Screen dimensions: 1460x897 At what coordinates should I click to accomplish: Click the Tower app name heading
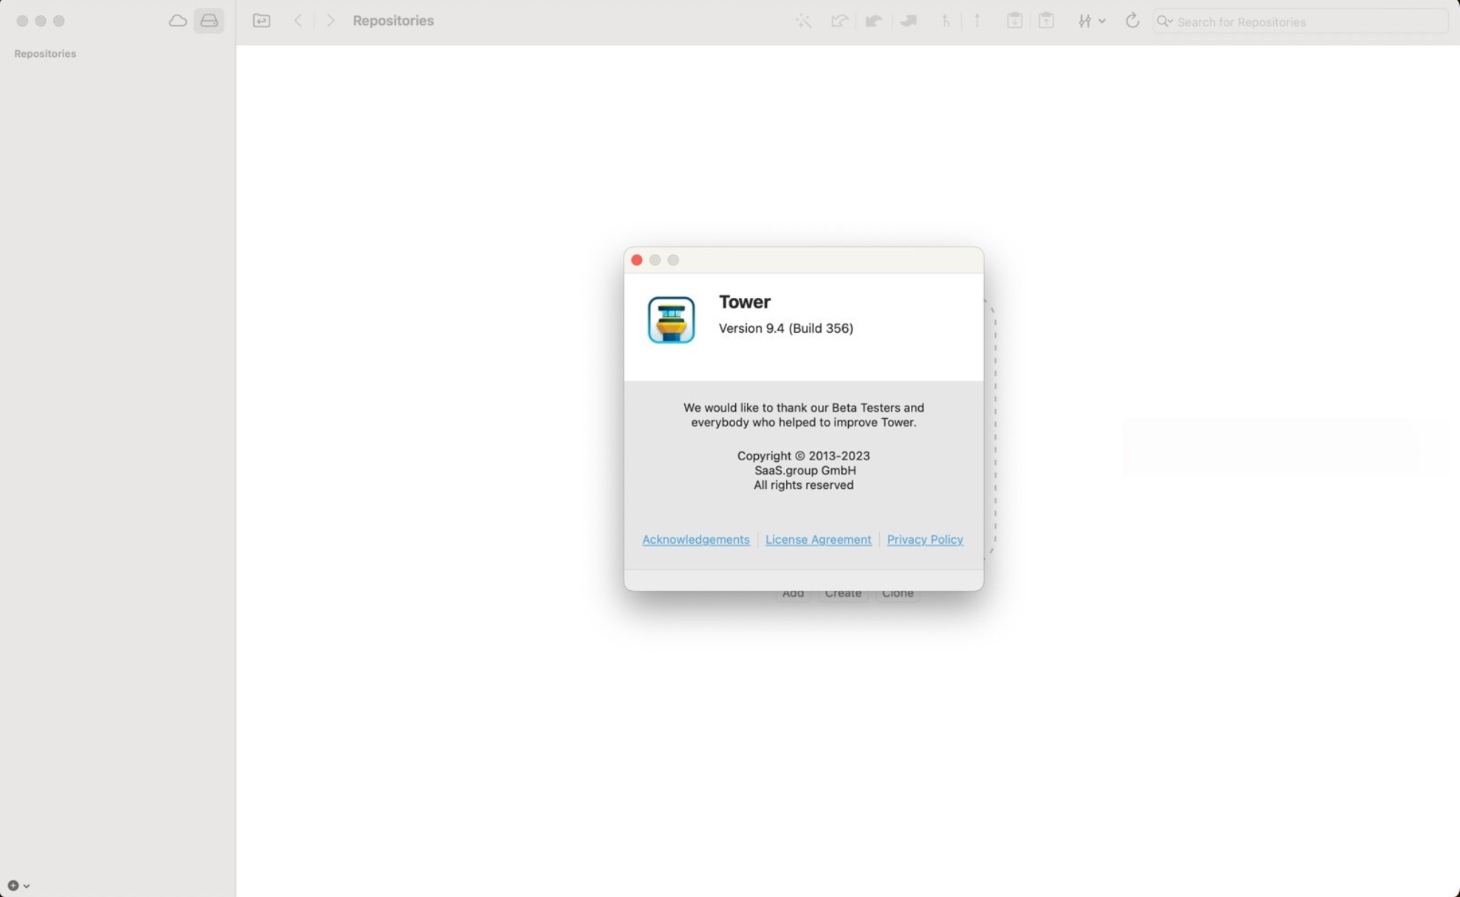pyautogui.click(x=745, y=302)
